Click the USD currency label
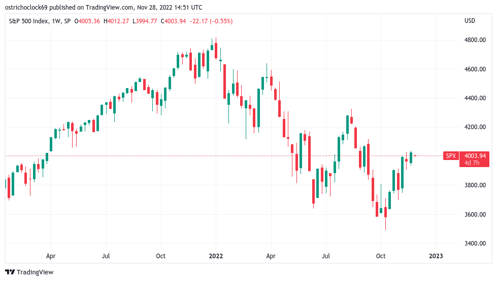This screenshot has width=497, height=281. click(x=470, y=21)
